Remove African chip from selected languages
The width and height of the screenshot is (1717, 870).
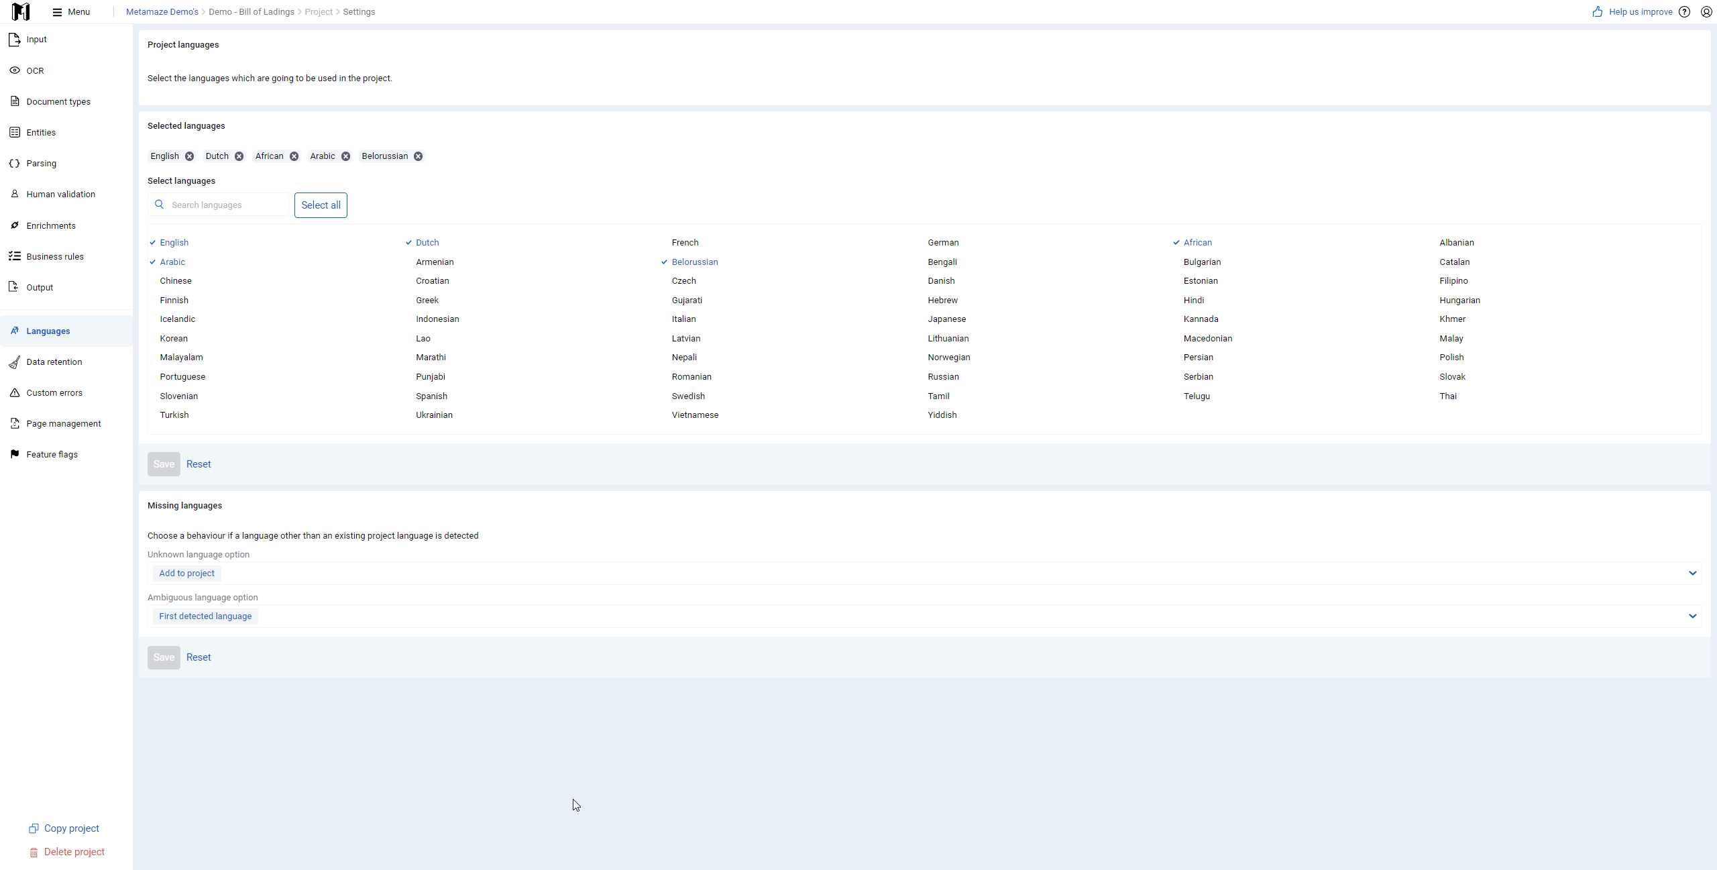(x=294, y=156)
